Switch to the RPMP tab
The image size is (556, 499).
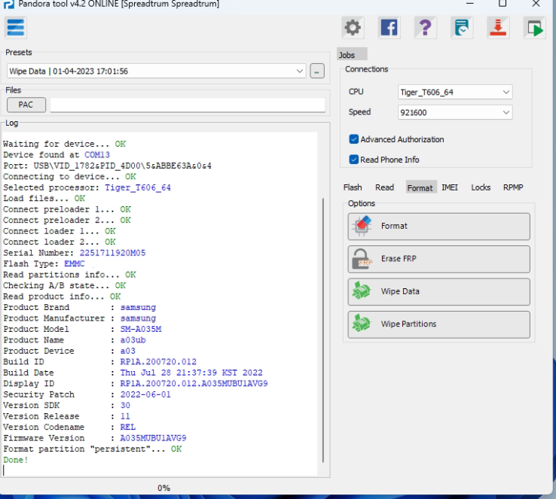(x=513, y=187)
